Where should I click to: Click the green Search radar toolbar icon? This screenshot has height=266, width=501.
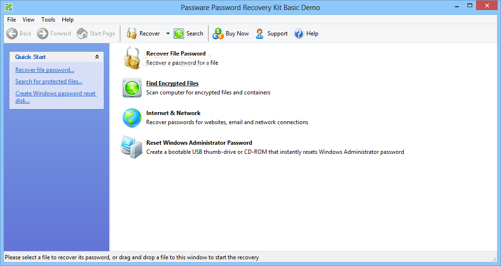(179, 34)
